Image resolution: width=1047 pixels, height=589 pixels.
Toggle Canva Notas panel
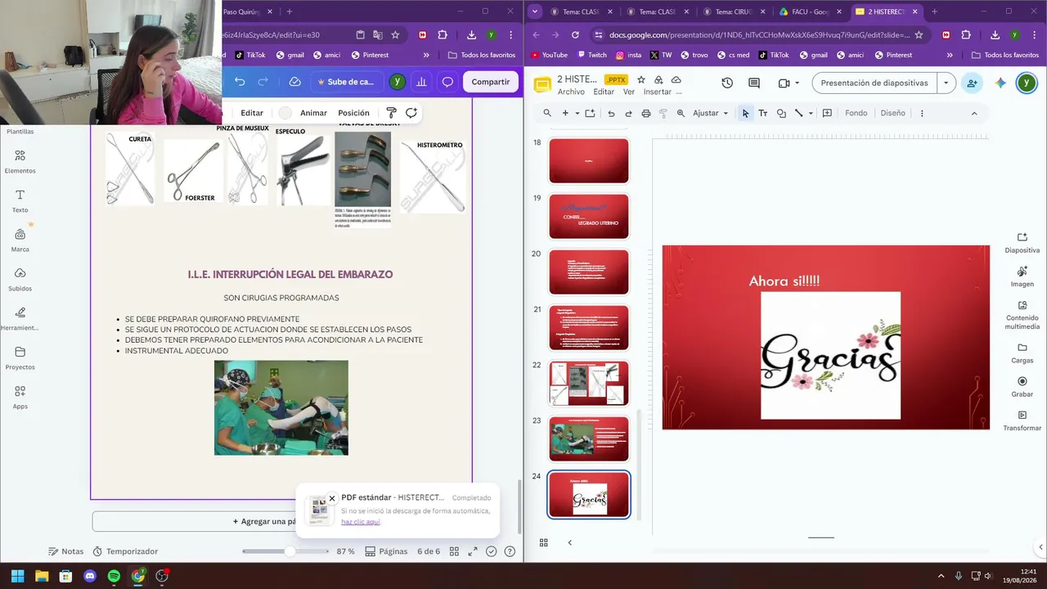[65, 551]
